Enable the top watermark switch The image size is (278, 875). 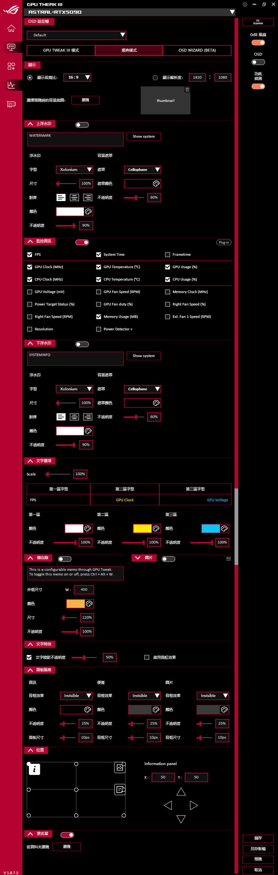[x=82, y=125]
